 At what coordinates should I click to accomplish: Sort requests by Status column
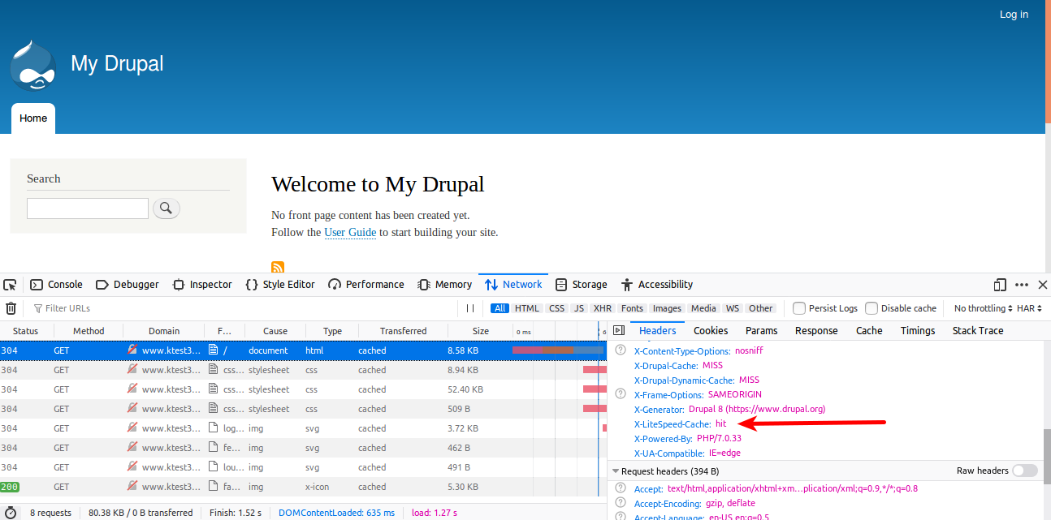click(26, 331)
